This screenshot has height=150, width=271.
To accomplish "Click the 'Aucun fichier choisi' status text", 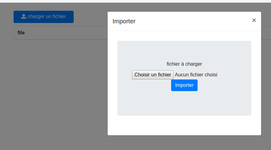I will tap(196, 75).
